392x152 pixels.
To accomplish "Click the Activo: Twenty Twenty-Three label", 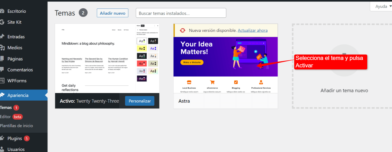I will 89,101.
